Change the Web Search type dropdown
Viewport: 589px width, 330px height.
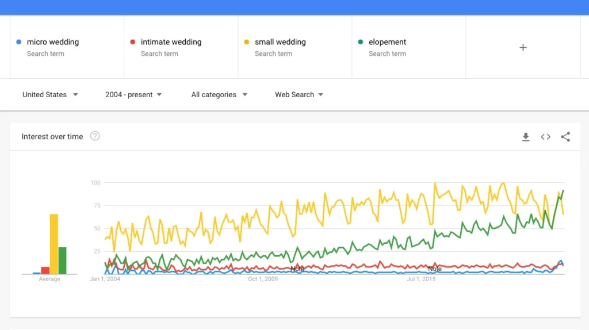click(x=299, y=95)
